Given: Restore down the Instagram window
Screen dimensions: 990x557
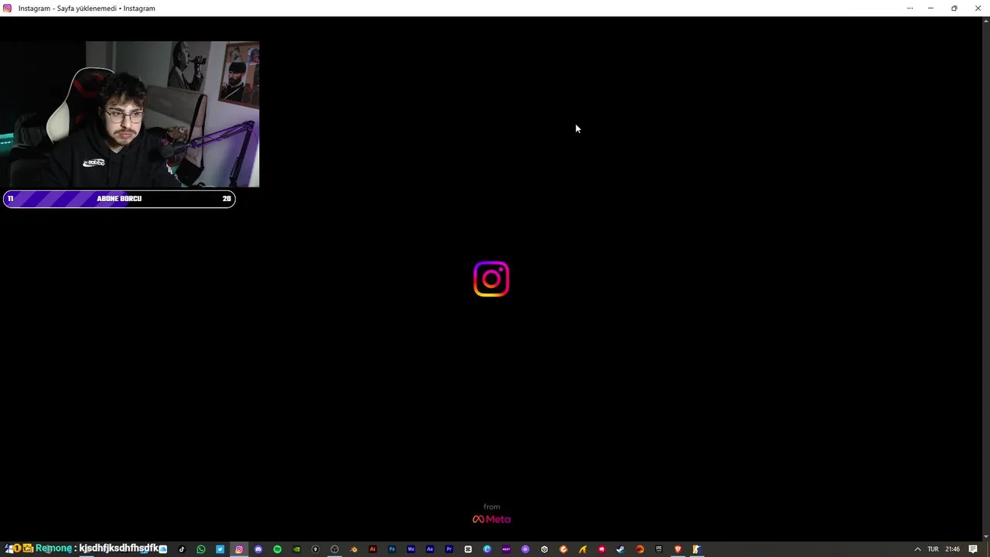Looking at the screenshot, I should 954,8.
